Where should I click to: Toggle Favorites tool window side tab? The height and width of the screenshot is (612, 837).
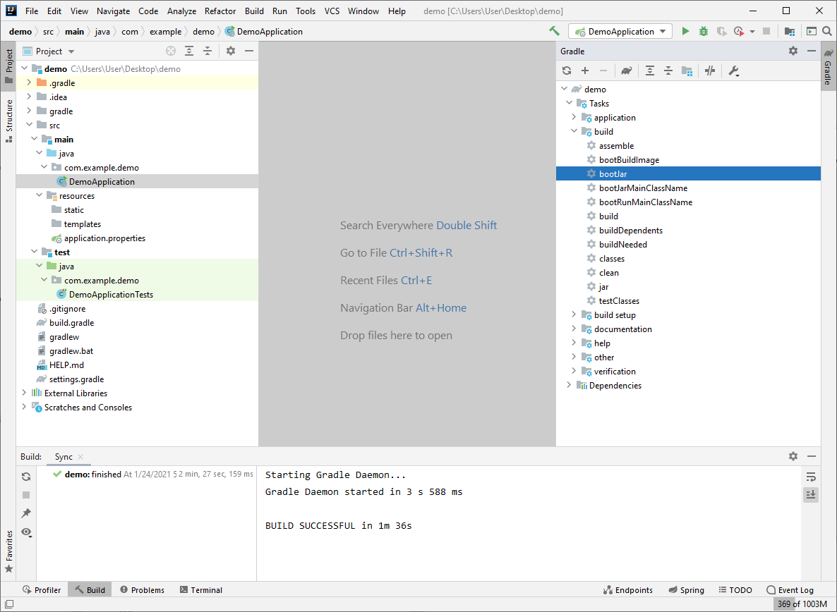point(8,551)
